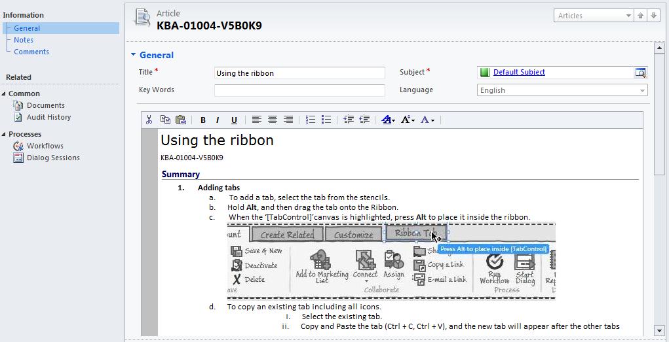
Task: Decrease indent of selected text
Action: click(364, 120)
